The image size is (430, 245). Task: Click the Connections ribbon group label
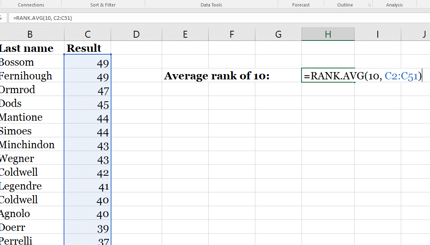(31, 4)
